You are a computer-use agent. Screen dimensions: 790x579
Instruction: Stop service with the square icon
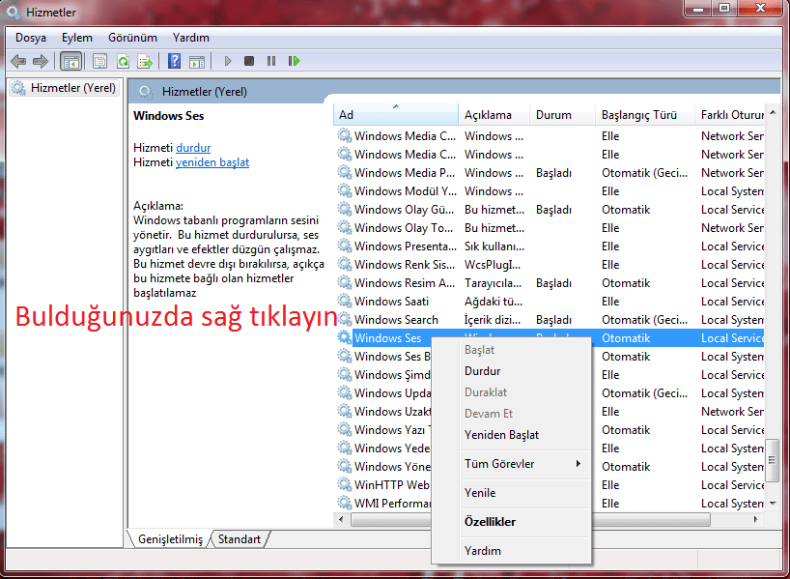point(249,61)
